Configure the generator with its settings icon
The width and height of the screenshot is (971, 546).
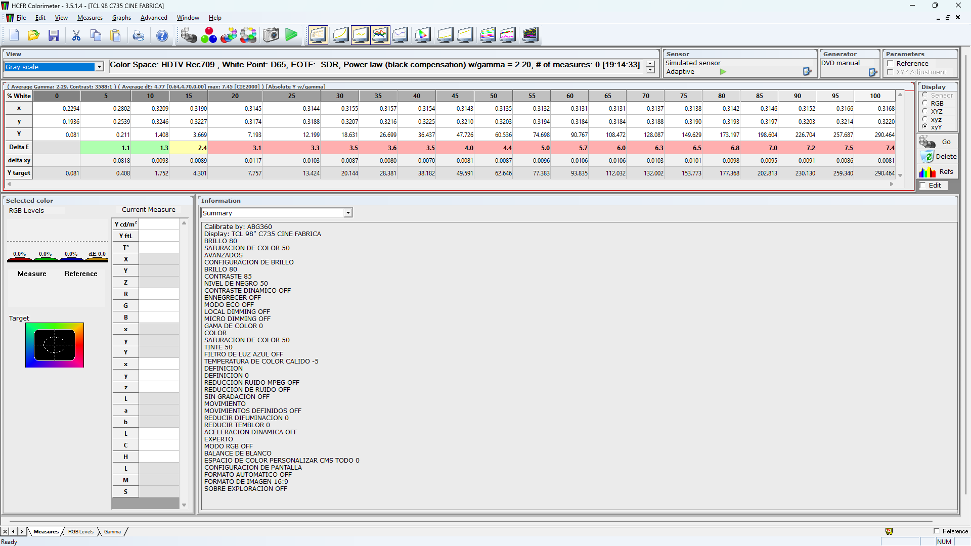pyautogui.click(x=873, y=72)
